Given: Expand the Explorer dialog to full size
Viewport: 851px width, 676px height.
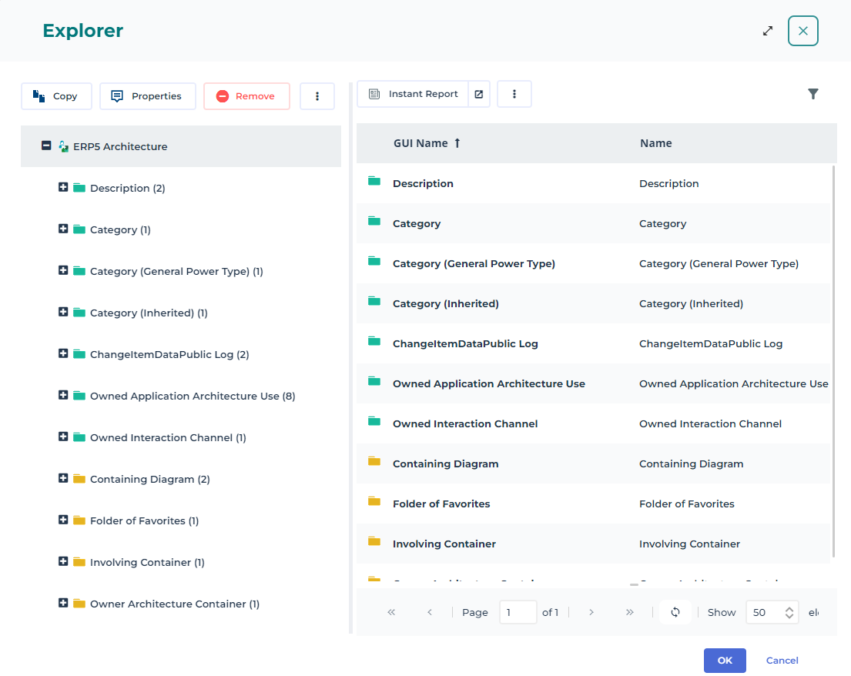Looking at the screenshot, I should coord(767,31).
